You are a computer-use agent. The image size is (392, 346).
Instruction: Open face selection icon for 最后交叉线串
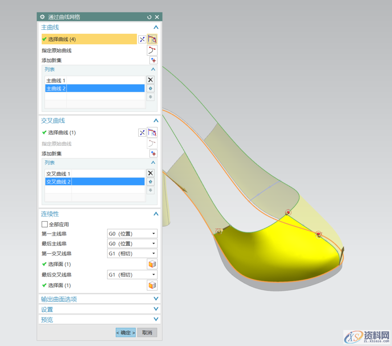(x=152, y=285)
